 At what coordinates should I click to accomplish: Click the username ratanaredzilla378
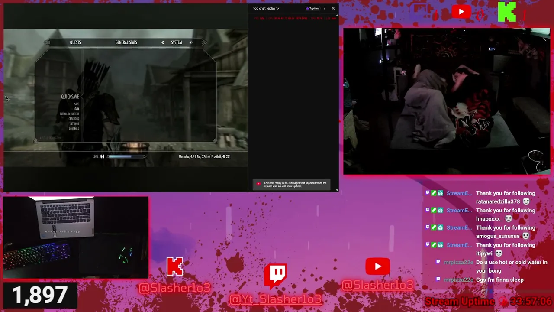tap(498, 201)
